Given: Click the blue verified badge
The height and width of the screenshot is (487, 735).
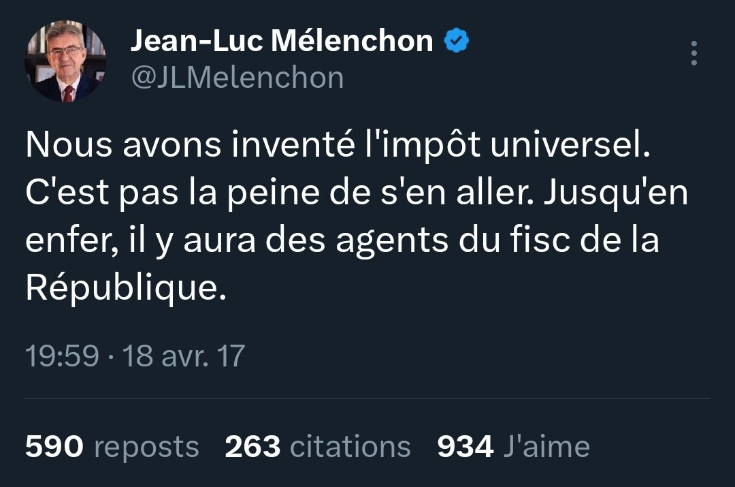Looking at the screenshot, I should [456, 42].
